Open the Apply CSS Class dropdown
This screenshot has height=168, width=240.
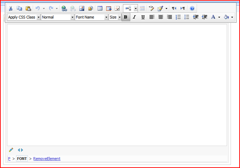(24, 17)
